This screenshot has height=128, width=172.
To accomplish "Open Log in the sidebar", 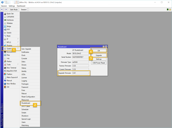I will 12,58.
